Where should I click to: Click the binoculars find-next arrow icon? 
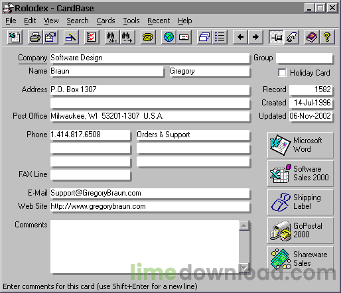(x=127, y=37)
